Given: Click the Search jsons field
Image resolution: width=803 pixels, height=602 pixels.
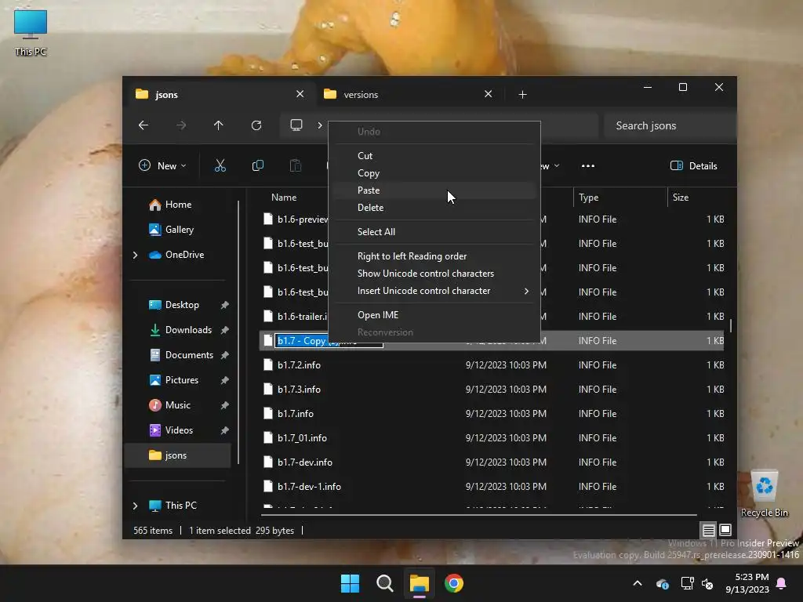Looking at the screenshot, I should click(x=670, y=126).
